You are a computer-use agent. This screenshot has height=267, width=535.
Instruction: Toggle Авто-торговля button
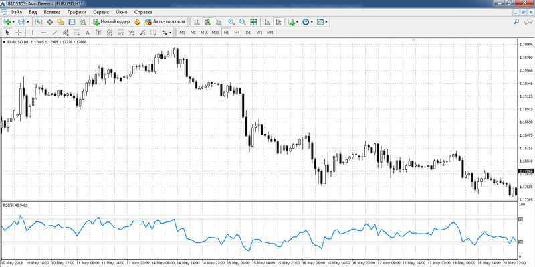pos(165,22)
